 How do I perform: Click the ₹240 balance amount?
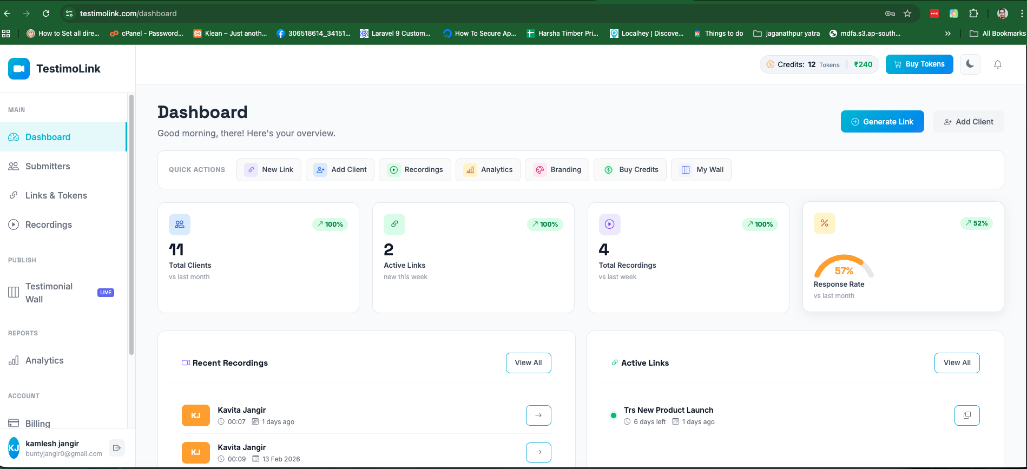click(x=863, y=64)
